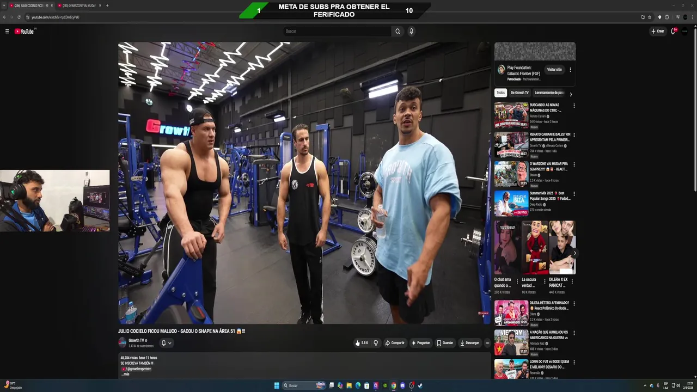Open options for BUSCANDO AS NOVAS MÁQUINAS
Viewport: 697px width, 392px height.
point(573,106)
